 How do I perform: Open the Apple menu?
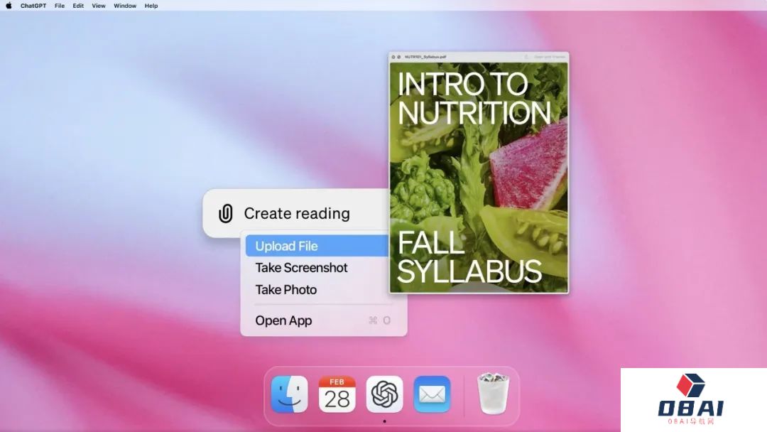(x=9, y=6)
